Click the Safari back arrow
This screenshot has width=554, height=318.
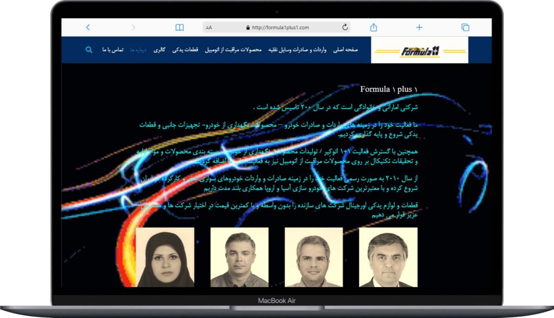(x=88, y=28)
